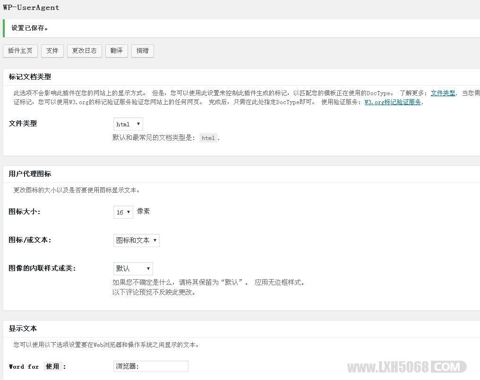This screenshot has width=480, height=380.
Task: Click the WP-UserAgent page title
Action: (x=31, y=7)
